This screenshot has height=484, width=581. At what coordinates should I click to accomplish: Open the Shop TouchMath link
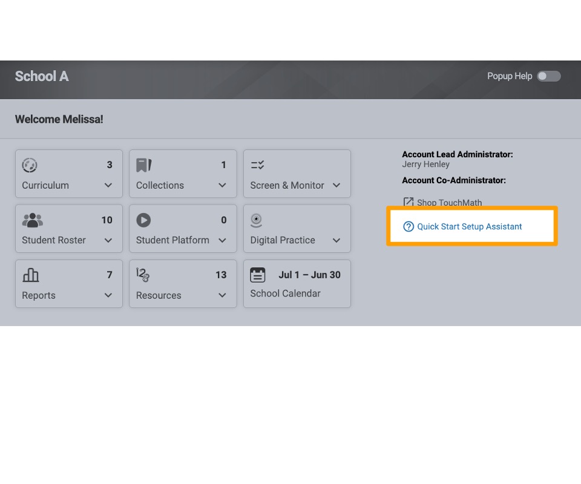click(x=450, y=203)
